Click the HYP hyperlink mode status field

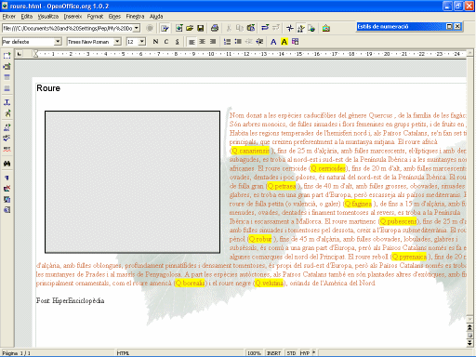pos(305,353)
